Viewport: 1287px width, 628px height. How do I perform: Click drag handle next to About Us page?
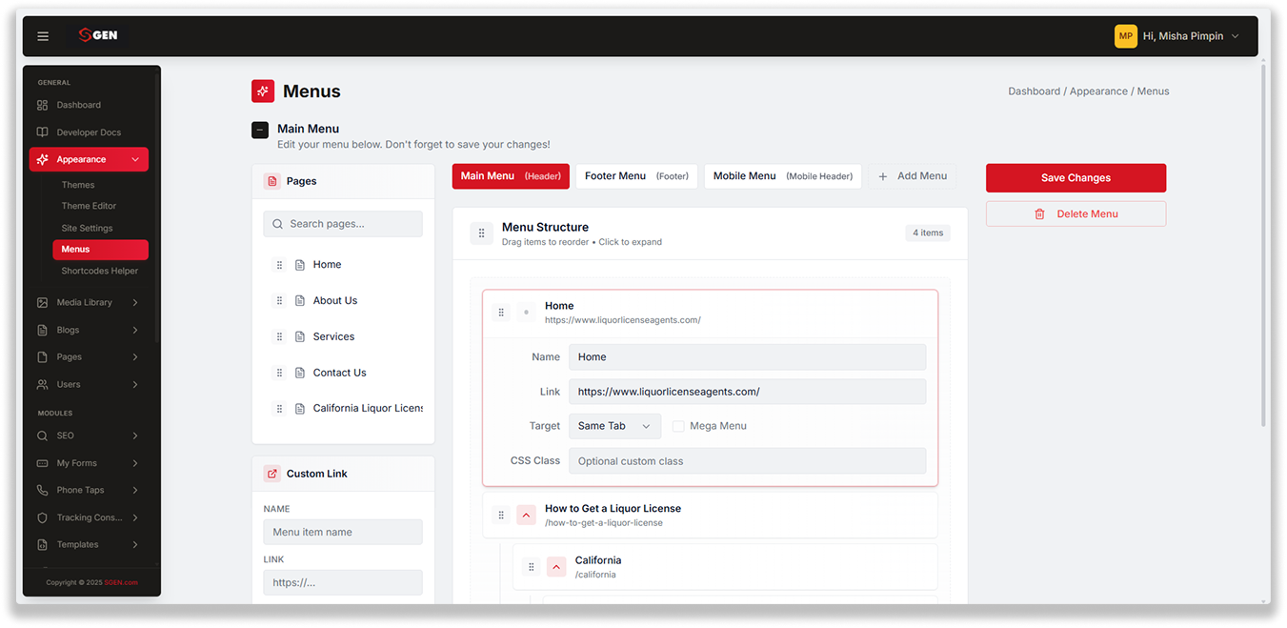coord(279,300)
